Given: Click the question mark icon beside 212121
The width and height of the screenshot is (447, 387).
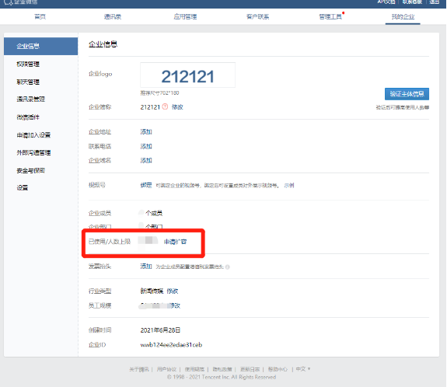Looking at the screenshot, I should [165, 106].
